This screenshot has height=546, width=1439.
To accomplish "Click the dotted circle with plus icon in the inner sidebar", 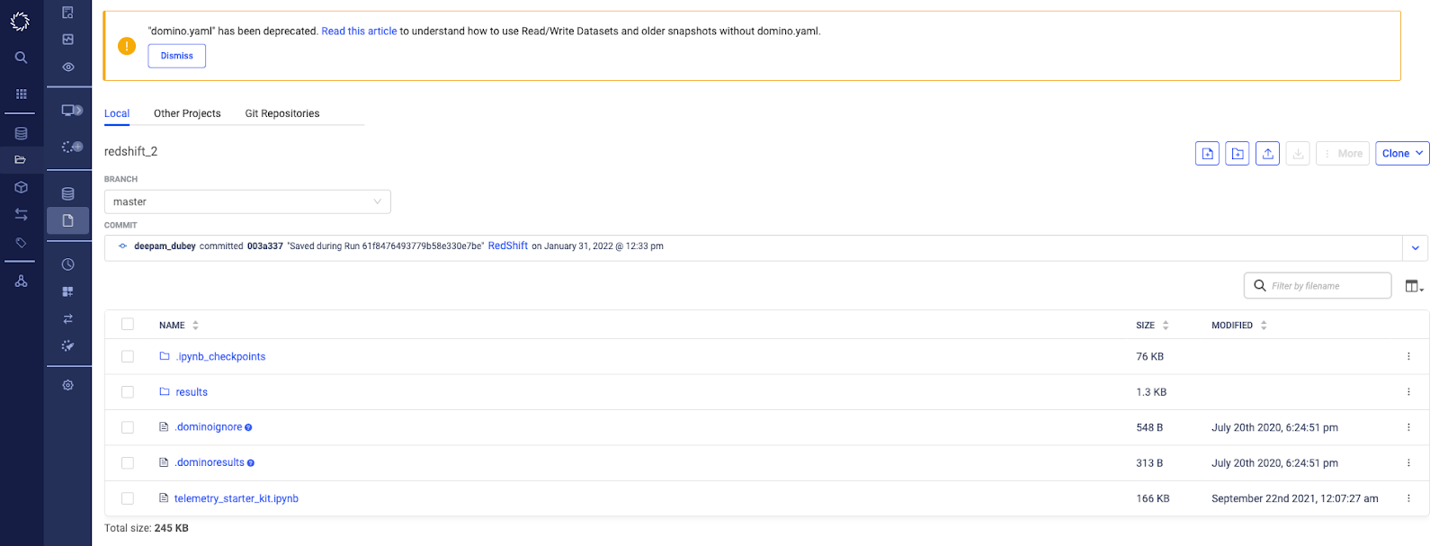I will click(71, 147).
